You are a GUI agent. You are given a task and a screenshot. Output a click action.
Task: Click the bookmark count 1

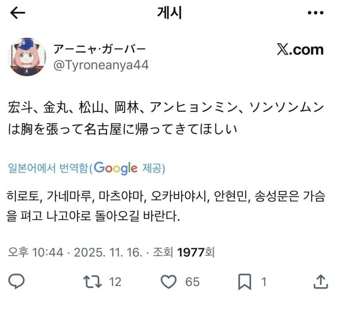[x=264, y=282]
